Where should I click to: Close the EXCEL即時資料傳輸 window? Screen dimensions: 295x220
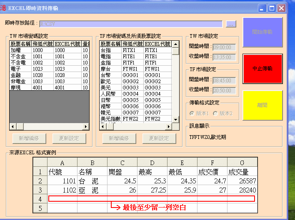(x=281, y=8)
